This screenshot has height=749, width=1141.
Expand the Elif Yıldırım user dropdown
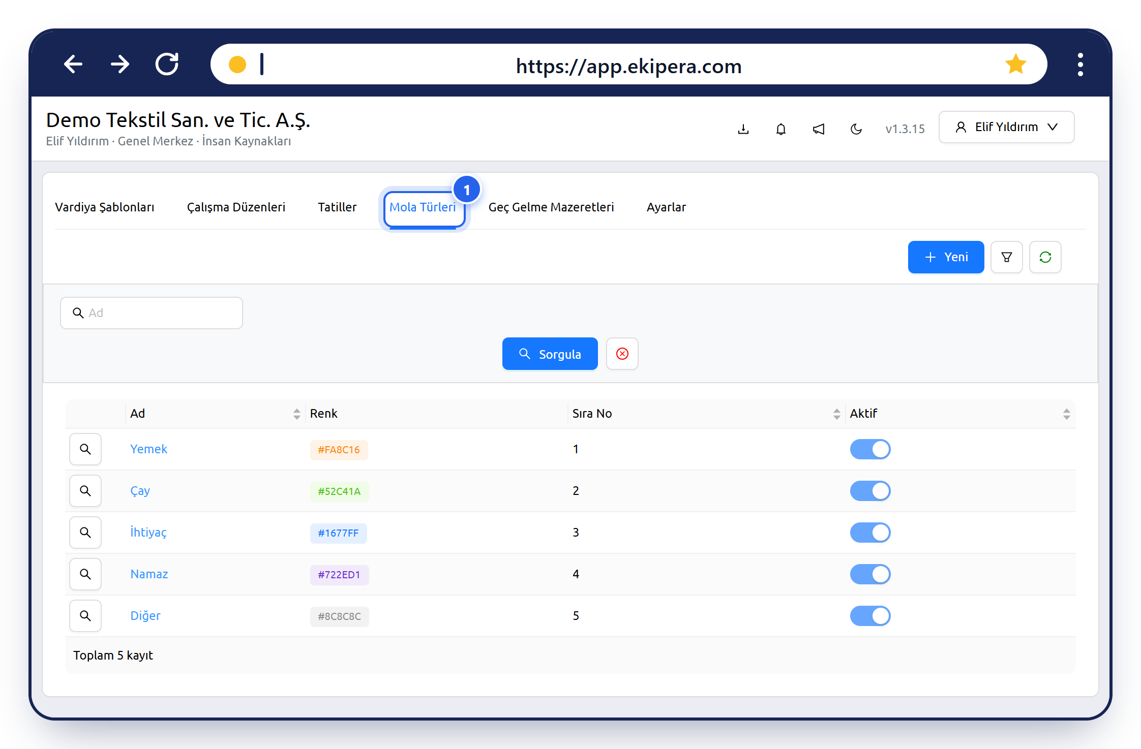(1006, 127)
